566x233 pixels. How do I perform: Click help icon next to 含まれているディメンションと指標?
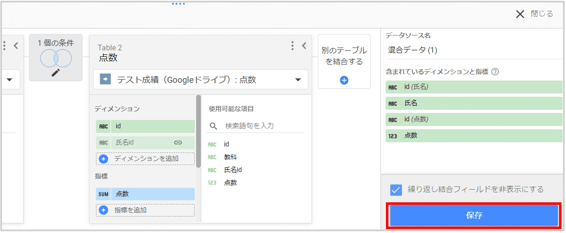(x=495, y=72)
